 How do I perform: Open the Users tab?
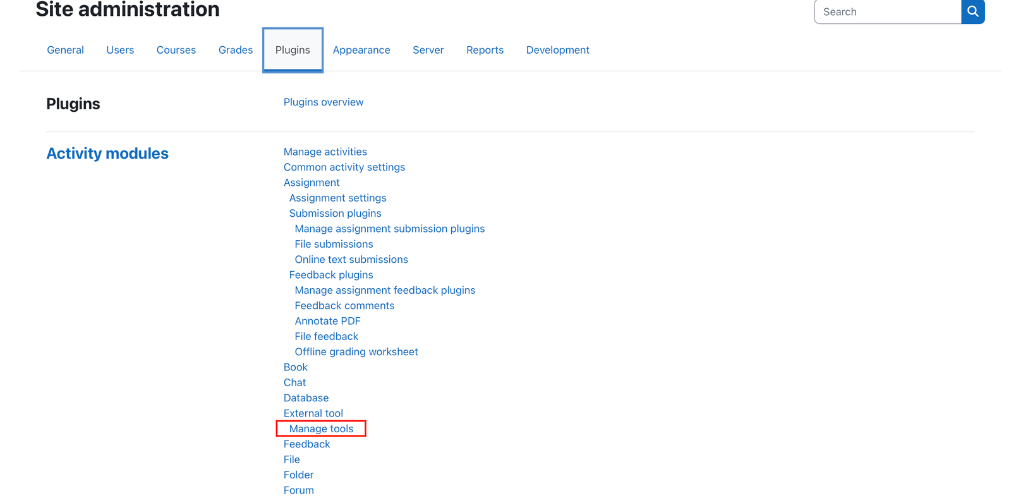[x=120, y=50]
